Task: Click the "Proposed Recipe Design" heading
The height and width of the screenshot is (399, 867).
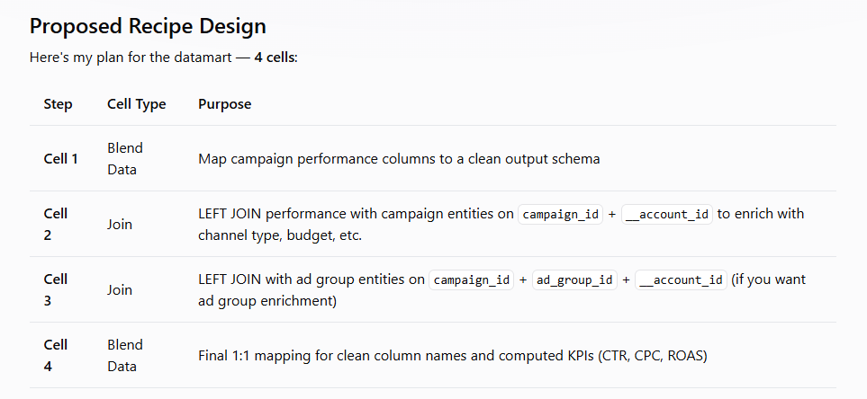Action: point(147,26)
